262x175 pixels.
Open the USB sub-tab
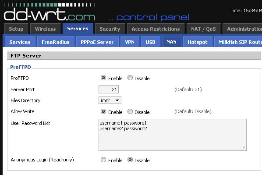(x=150, y=42)
